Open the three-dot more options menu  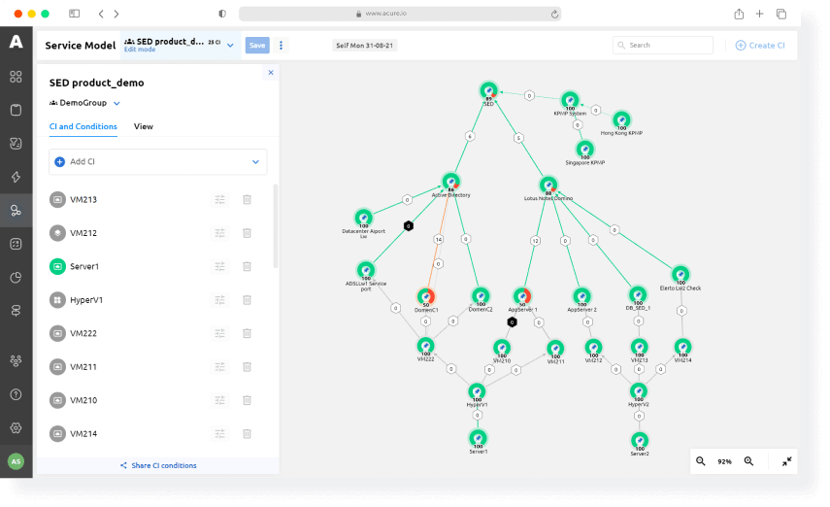[282, 46]
